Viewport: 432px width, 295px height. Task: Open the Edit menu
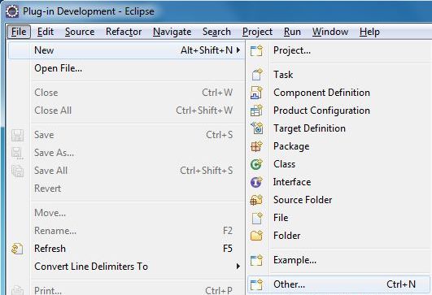(46, 32)
